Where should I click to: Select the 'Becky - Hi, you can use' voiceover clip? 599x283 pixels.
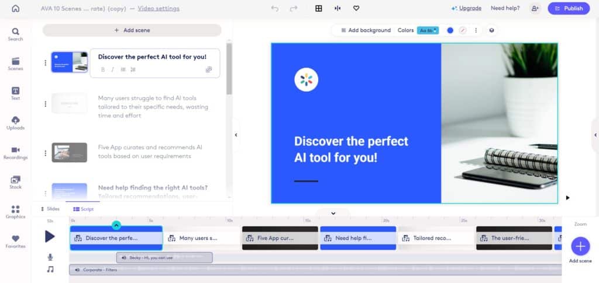164,258
